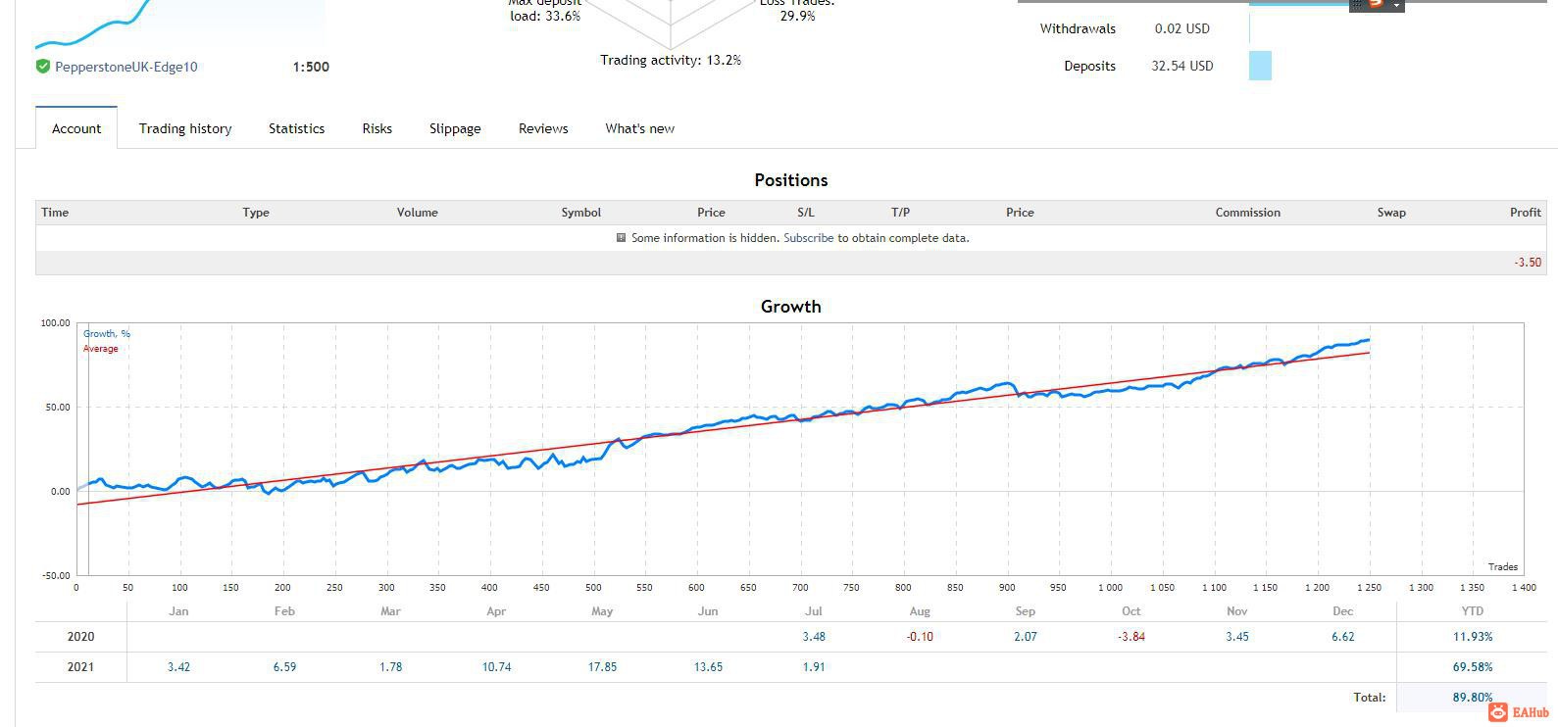Click the Swap column header
Viewport: 1558px width, 727px height.
(1391, 213)
